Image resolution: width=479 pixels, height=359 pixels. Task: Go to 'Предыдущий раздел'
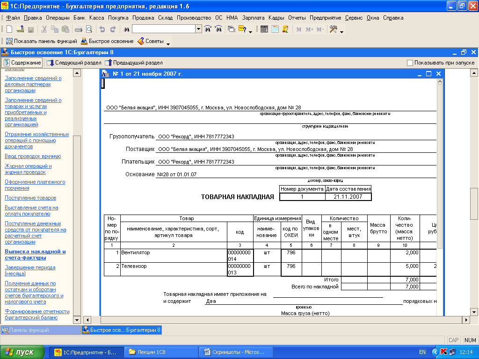pos(134,63)
